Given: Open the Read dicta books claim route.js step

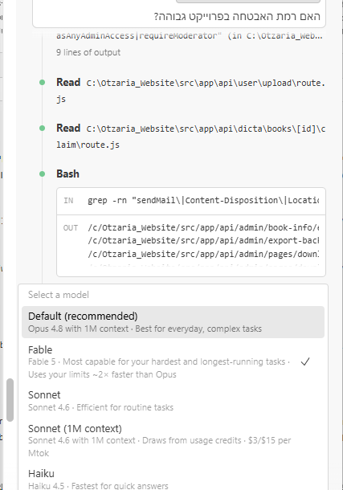Looking at the screenshot, I should 190,137.
